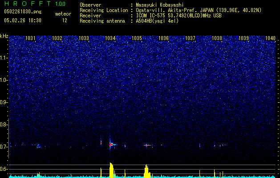Click the Observer label
The width and height of the screenshot is (280, 178).
tap(90, 5)
